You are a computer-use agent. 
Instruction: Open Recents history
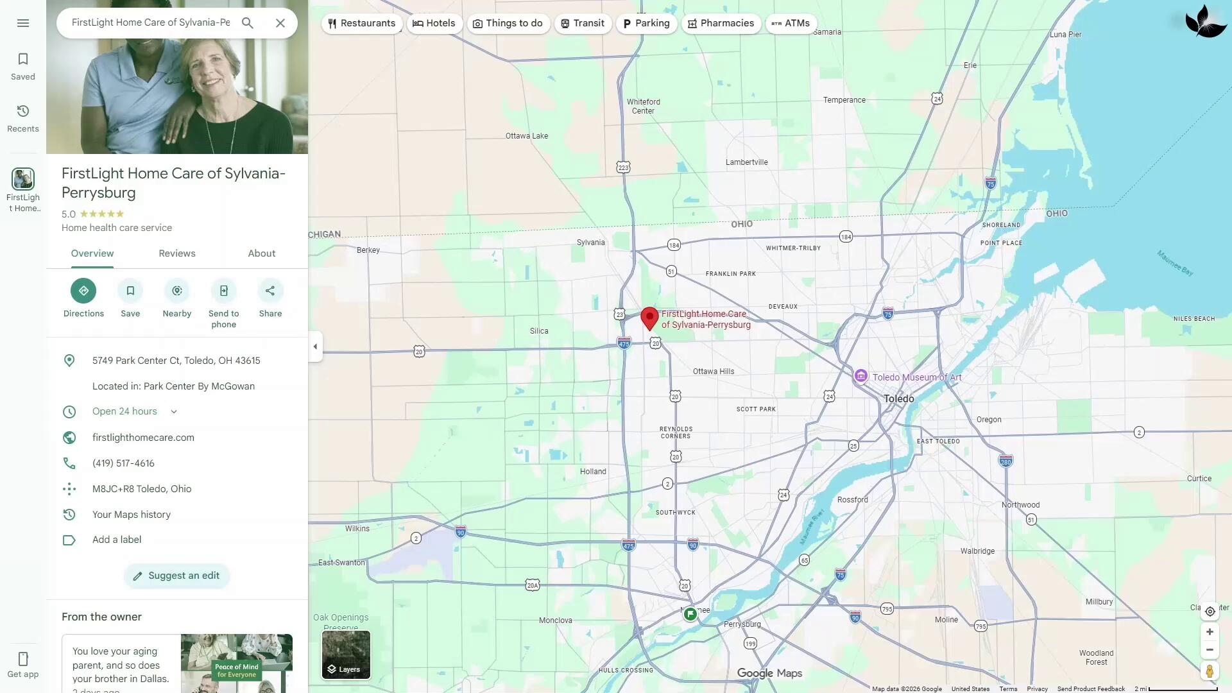point(23,119)
